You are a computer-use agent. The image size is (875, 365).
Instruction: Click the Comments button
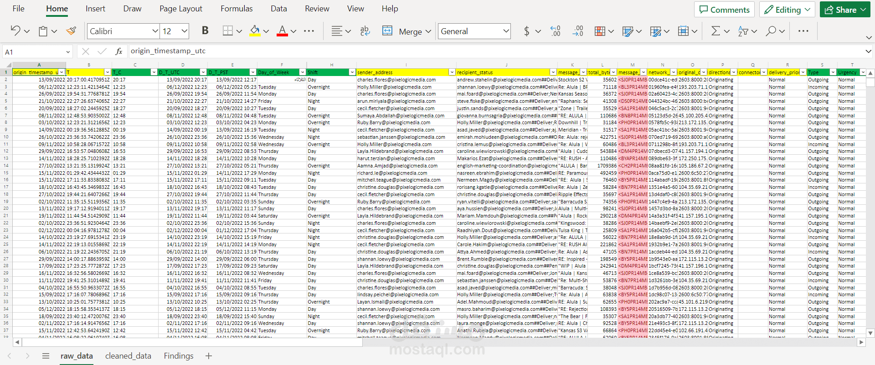point(724,10)
